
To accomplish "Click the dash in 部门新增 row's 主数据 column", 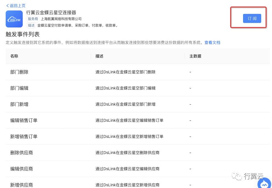I will coord(190,104).
